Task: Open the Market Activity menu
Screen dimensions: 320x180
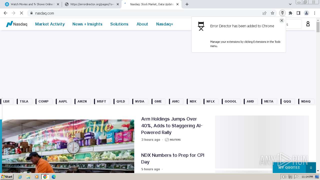Action: point(50,24)
